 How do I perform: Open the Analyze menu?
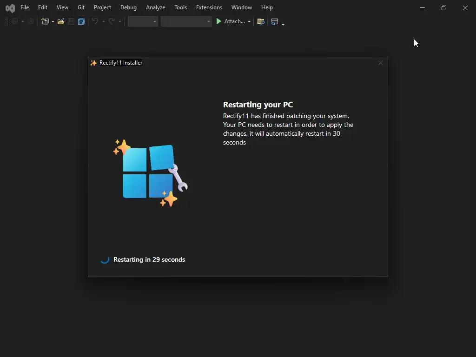(155, 7)
